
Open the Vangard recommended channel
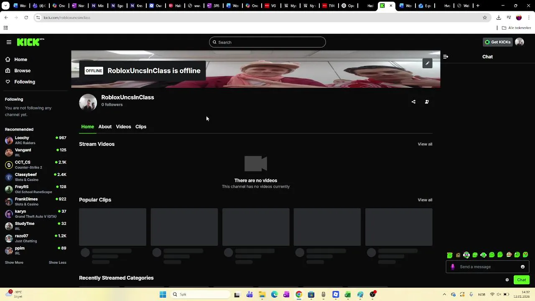tap(36, 153)
